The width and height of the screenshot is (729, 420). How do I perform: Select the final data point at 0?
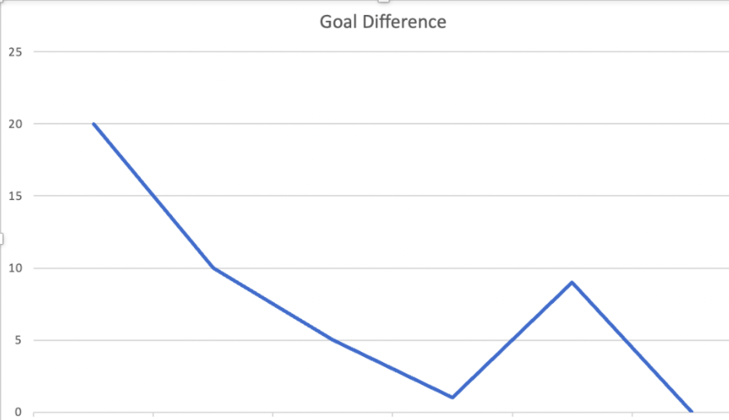coord(692,411)
